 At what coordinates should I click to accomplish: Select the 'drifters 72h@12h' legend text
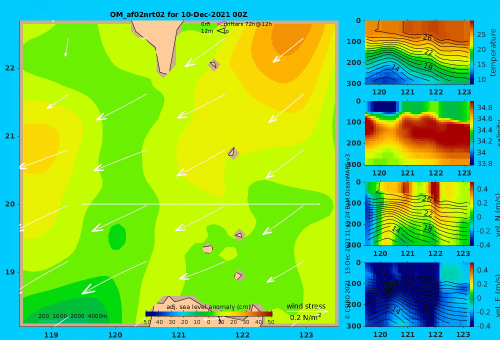pyautogui.click(x=248, y=24)
